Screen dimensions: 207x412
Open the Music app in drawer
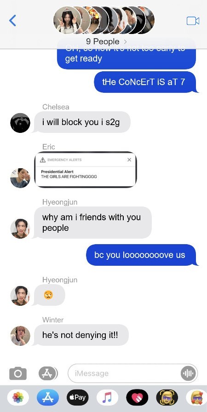[107, 397]
